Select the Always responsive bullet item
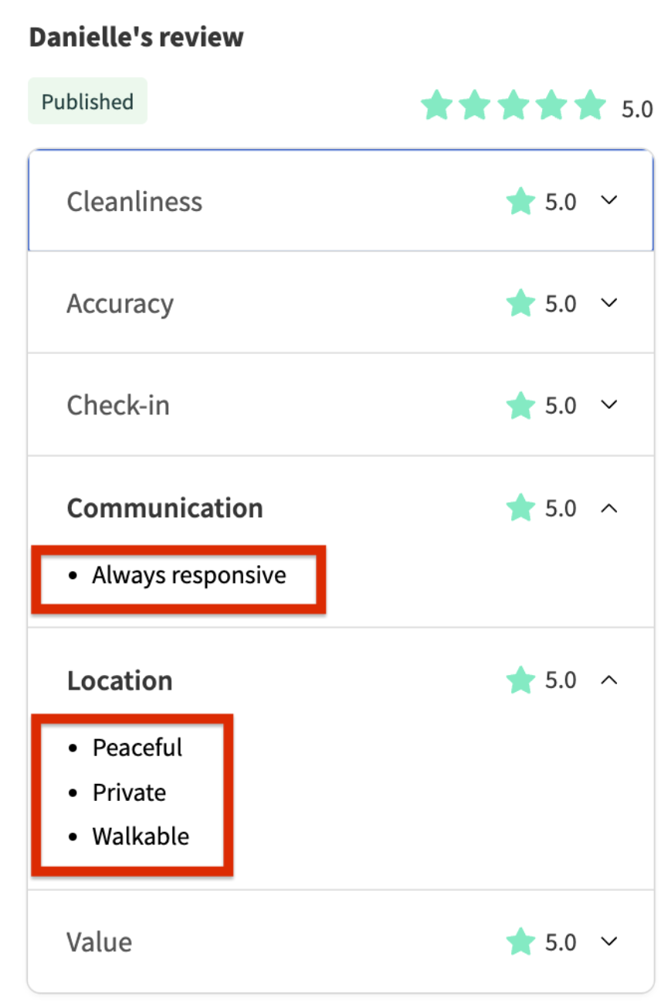The width and height of the screenshot is (661, 1002). coord(189,575)
